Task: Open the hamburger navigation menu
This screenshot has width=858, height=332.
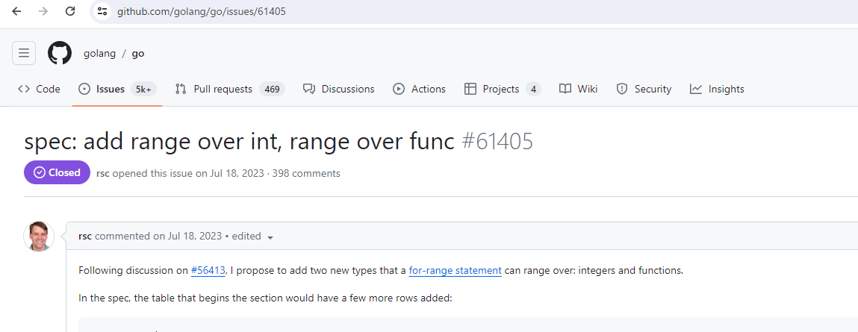Action: (x=24, y=53)
